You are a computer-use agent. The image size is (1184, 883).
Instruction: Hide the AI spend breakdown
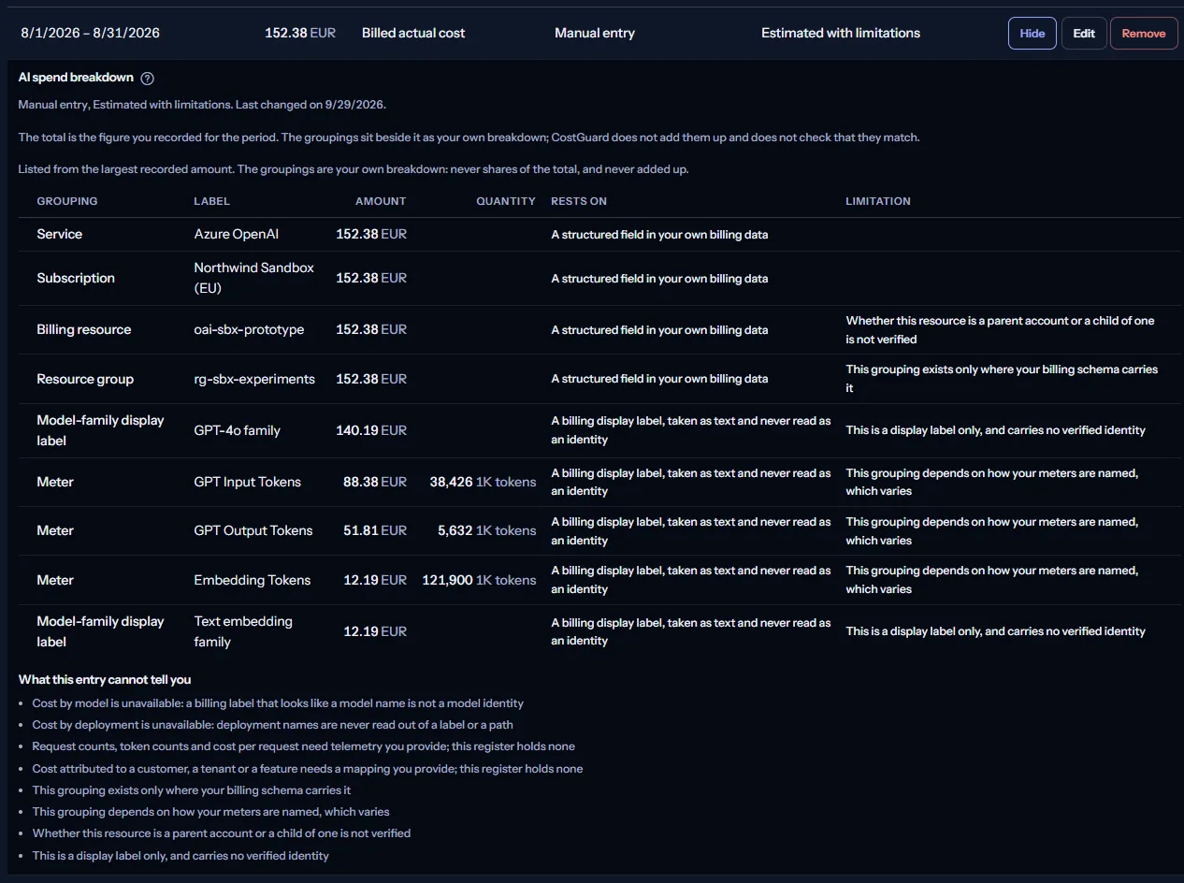(1032, 33)
